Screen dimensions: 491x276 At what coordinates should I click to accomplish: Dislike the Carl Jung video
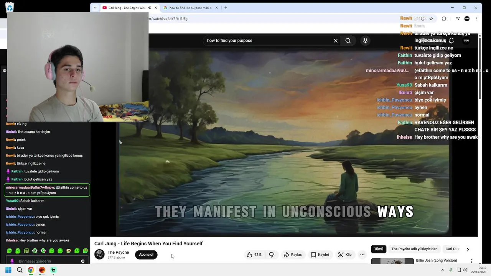point(272,255)
